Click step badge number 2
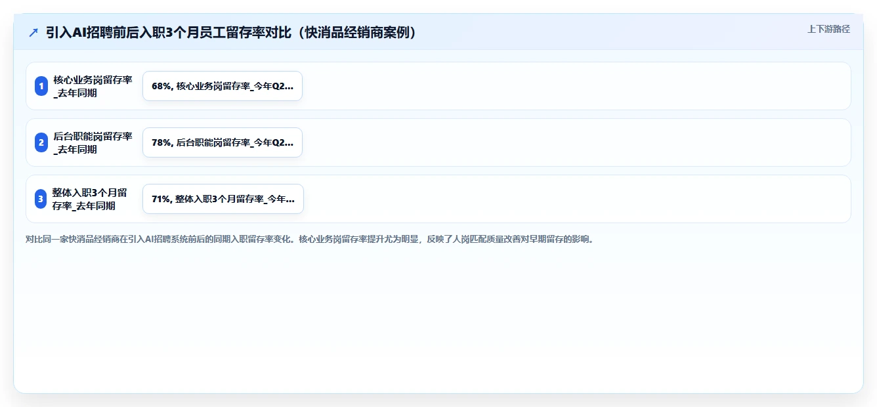The width and height of the screenshot is (877, 407). 41,142
